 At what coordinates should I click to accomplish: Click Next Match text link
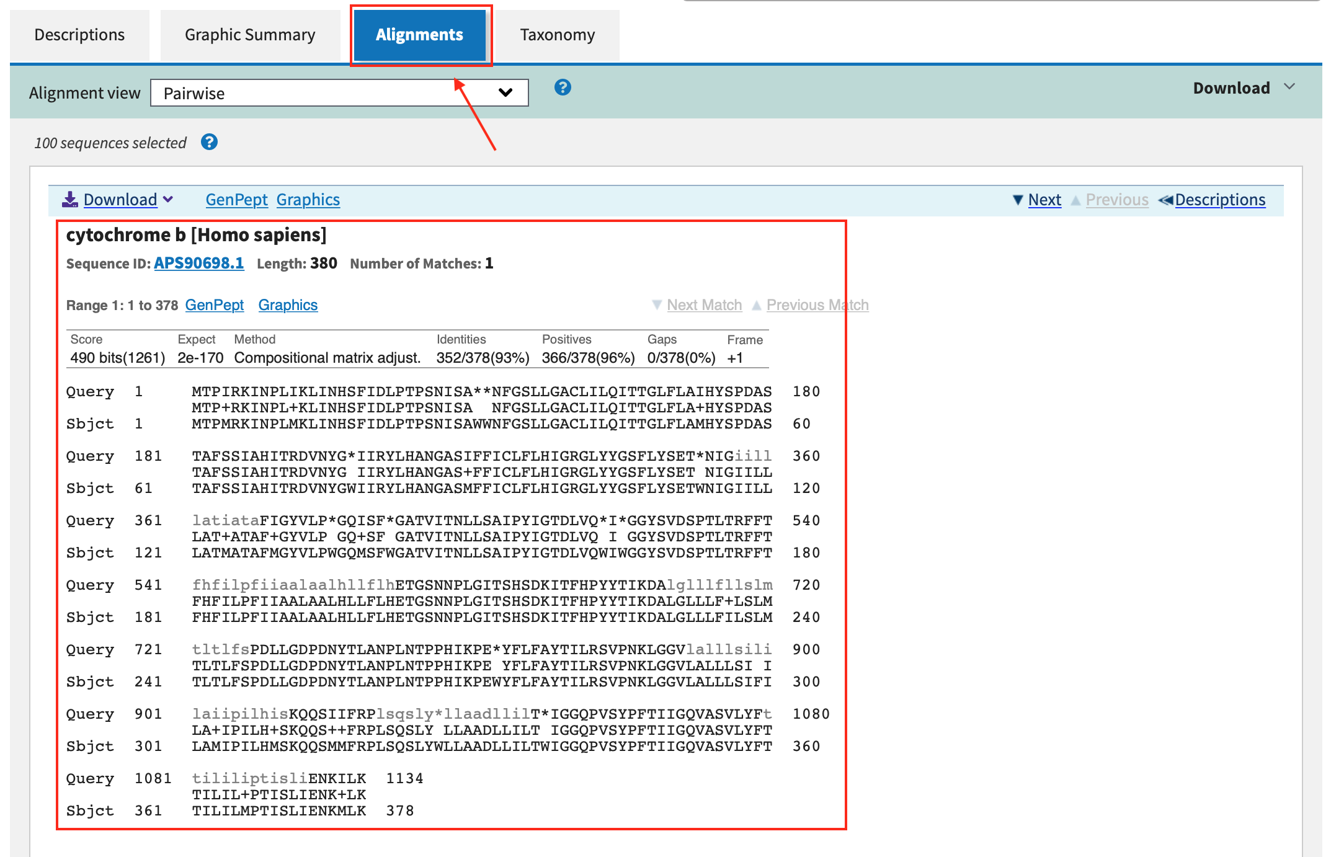[704, 304]
